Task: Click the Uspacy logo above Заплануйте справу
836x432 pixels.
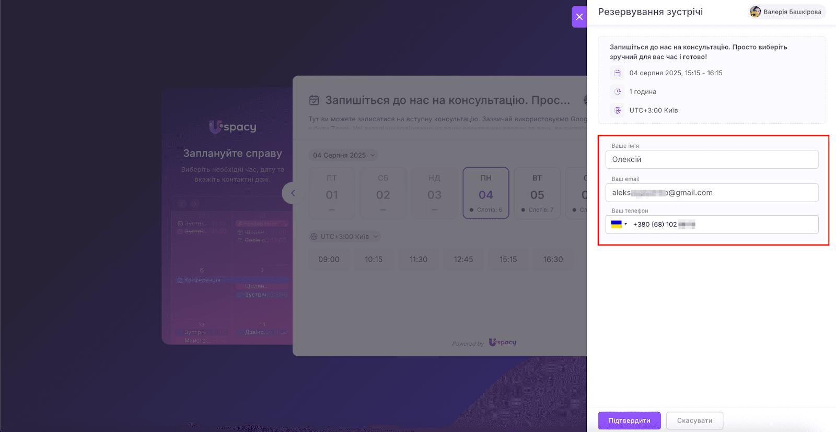Action: 233,127
